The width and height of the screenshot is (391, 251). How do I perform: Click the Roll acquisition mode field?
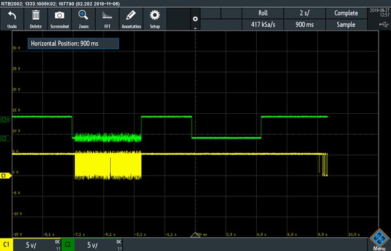tap(263, 13)
